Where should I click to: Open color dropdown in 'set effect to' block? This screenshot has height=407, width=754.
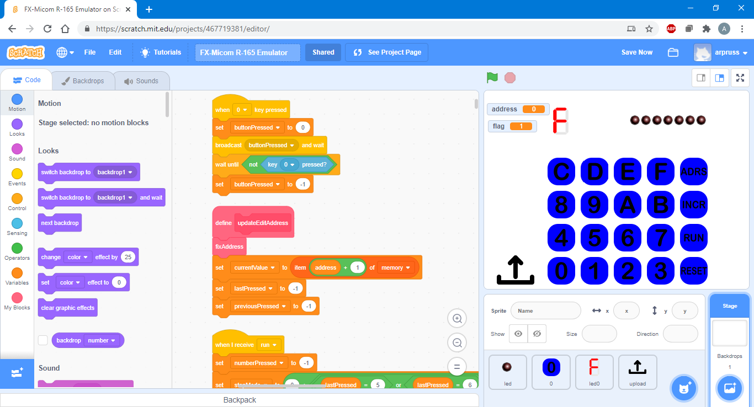pos(70,282)
